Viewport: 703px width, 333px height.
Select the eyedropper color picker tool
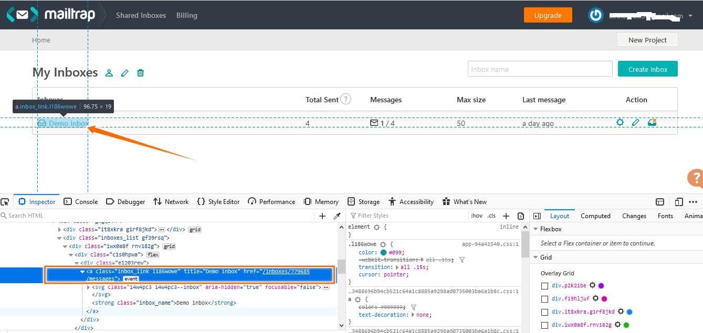click(337, 216)
